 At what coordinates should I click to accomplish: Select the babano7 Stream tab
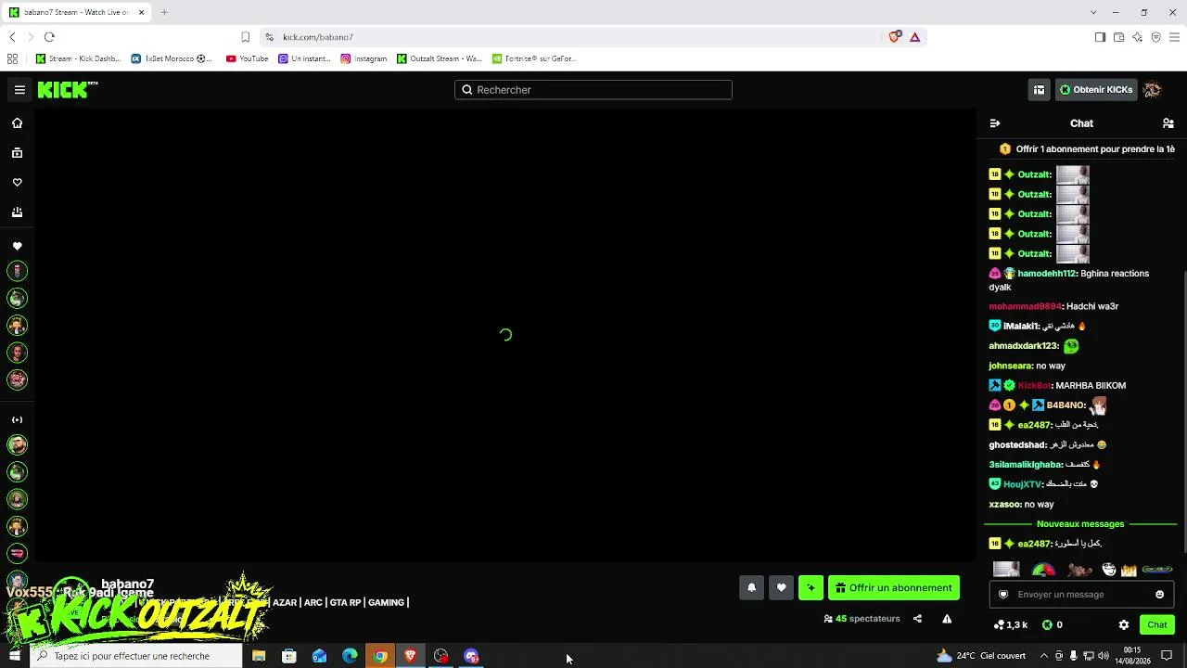[x=76, y=12]
